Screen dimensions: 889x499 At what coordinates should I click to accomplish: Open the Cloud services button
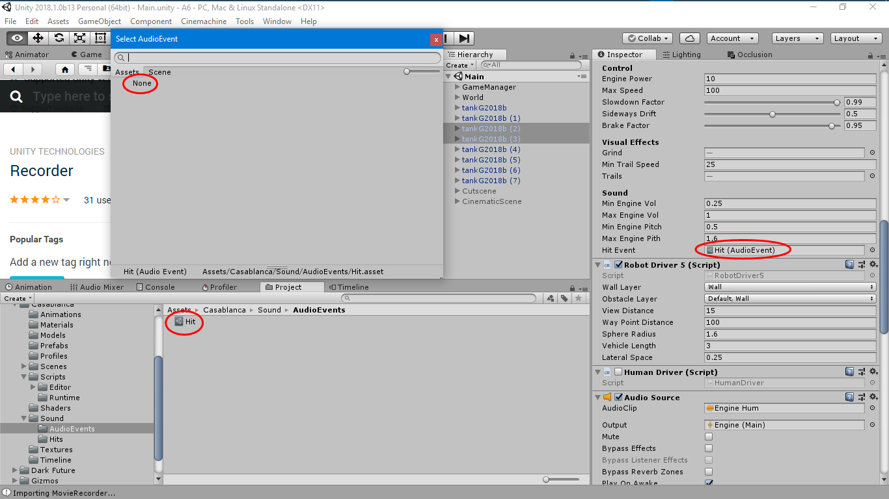[689, 38]
